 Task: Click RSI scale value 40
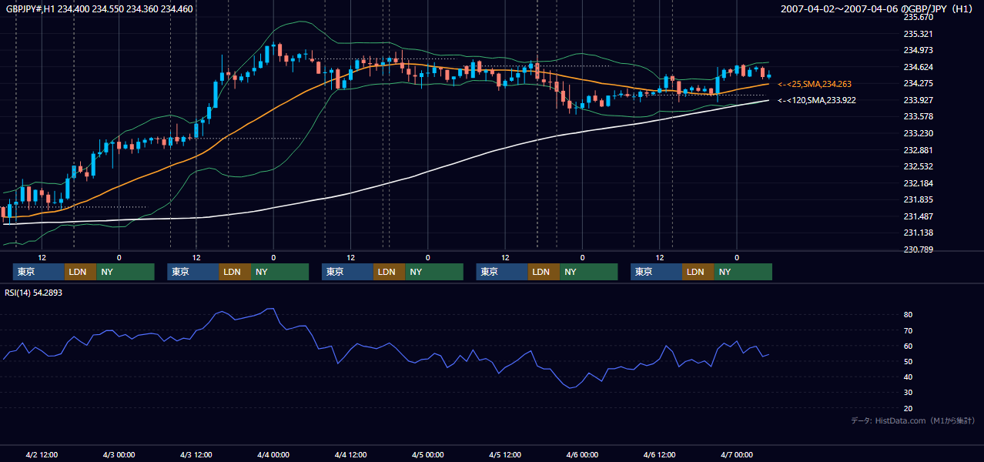[x=909, y=377]
